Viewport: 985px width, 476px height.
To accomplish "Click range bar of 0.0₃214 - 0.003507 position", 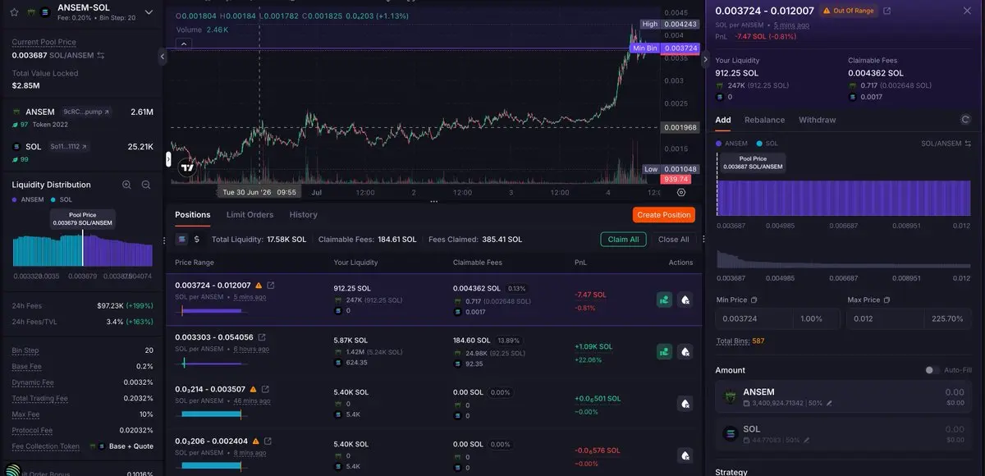I will 213,414.
